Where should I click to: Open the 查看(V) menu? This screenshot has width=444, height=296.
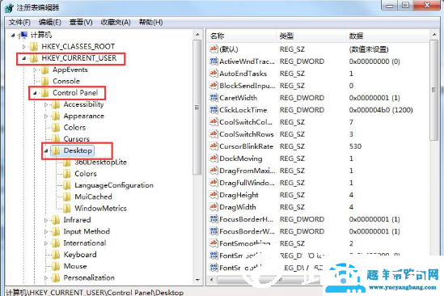(x=81, y=22)
